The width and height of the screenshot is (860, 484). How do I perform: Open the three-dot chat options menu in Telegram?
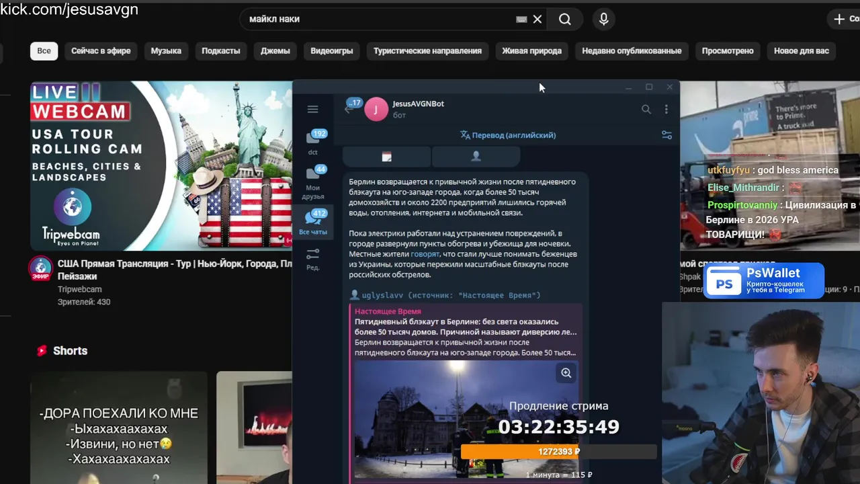coord(666,109)
